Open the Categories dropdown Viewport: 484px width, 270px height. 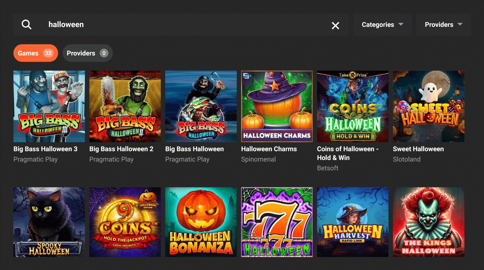pos(382,25)
